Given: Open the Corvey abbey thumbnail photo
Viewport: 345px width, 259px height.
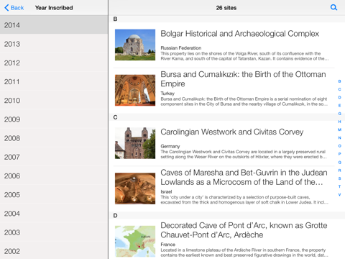Looking at the screenshot, I should click(x=135, y=143).
